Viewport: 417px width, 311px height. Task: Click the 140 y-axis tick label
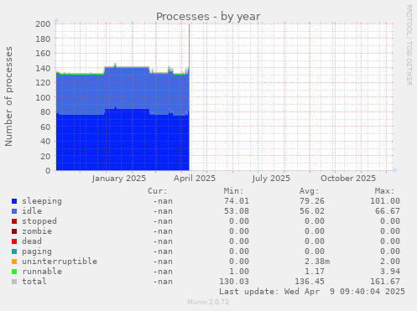click(43, 68)
